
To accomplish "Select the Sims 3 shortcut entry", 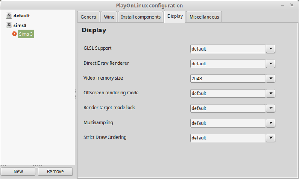I will point(26,34).
